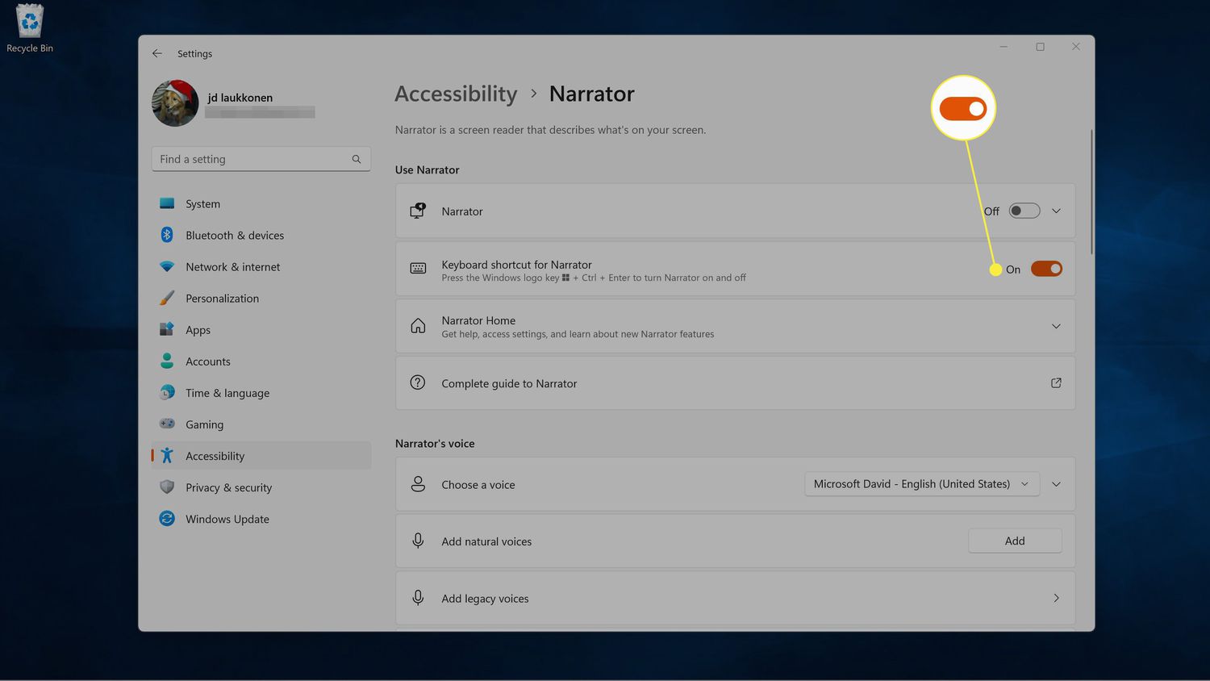Turn on the Narrator toggle
1210x681 pixels.
1024,211
